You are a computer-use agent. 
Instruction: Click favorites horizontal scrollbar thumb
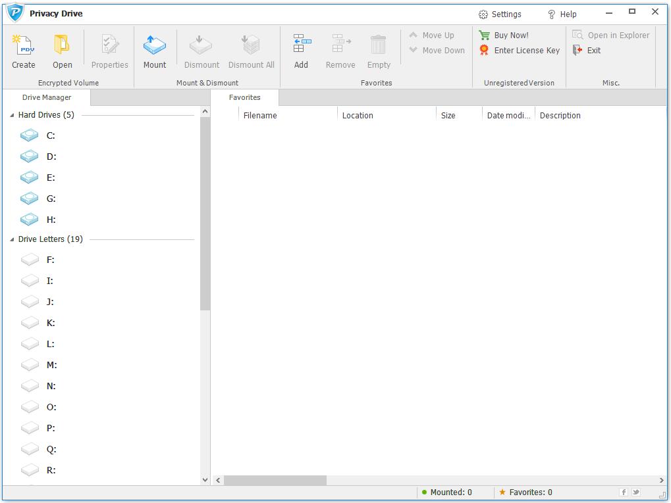click(275, 481)
